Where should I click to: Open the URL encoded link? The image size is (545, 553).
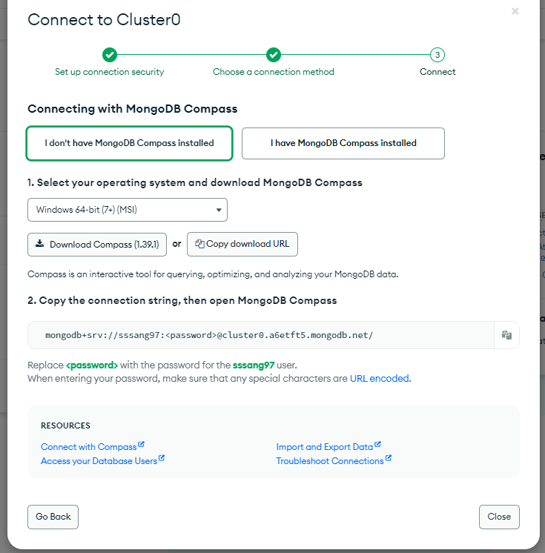click(379, 378)
